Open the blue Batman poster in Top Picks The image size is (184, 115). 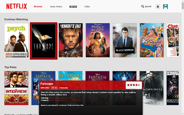pyautogui.click(x=124, y=76)
